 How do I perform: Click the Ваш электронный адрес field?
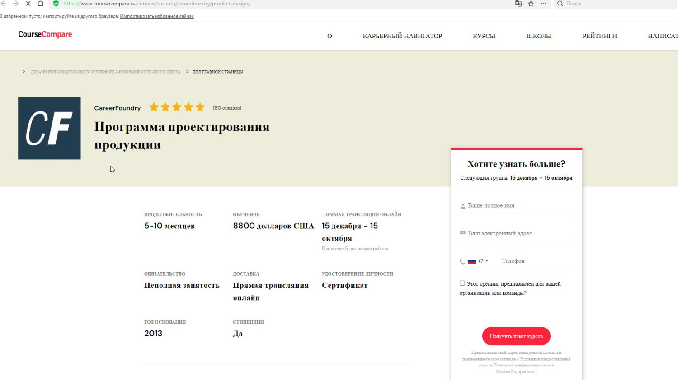[520, 233]
